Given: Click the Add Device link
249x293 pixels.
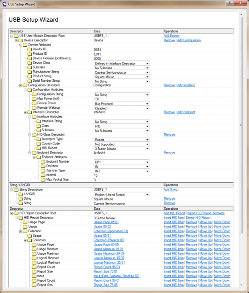Looking at the screenshot, I should 171,36.
